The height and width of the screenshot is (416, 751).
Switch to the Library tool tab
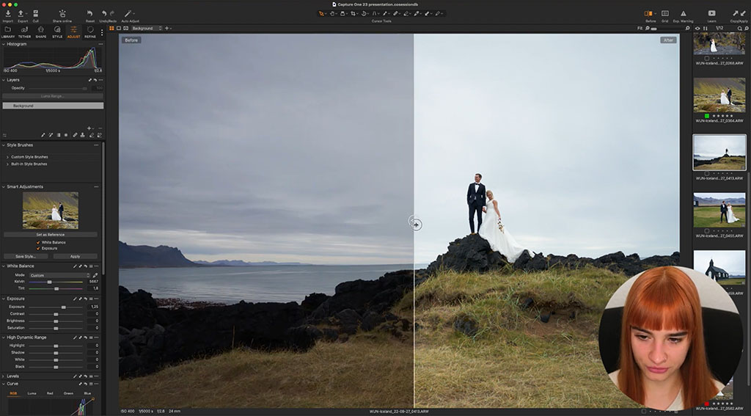7,32
